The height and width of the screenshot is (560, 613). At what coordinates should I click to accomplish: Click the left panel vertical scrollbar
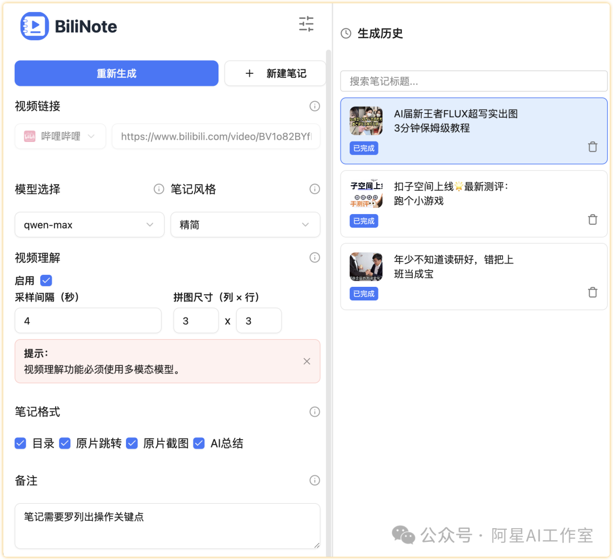(x=329, y=303)
